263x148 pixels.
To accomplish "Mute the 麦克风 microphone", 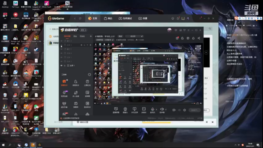I will coord(153,110).
